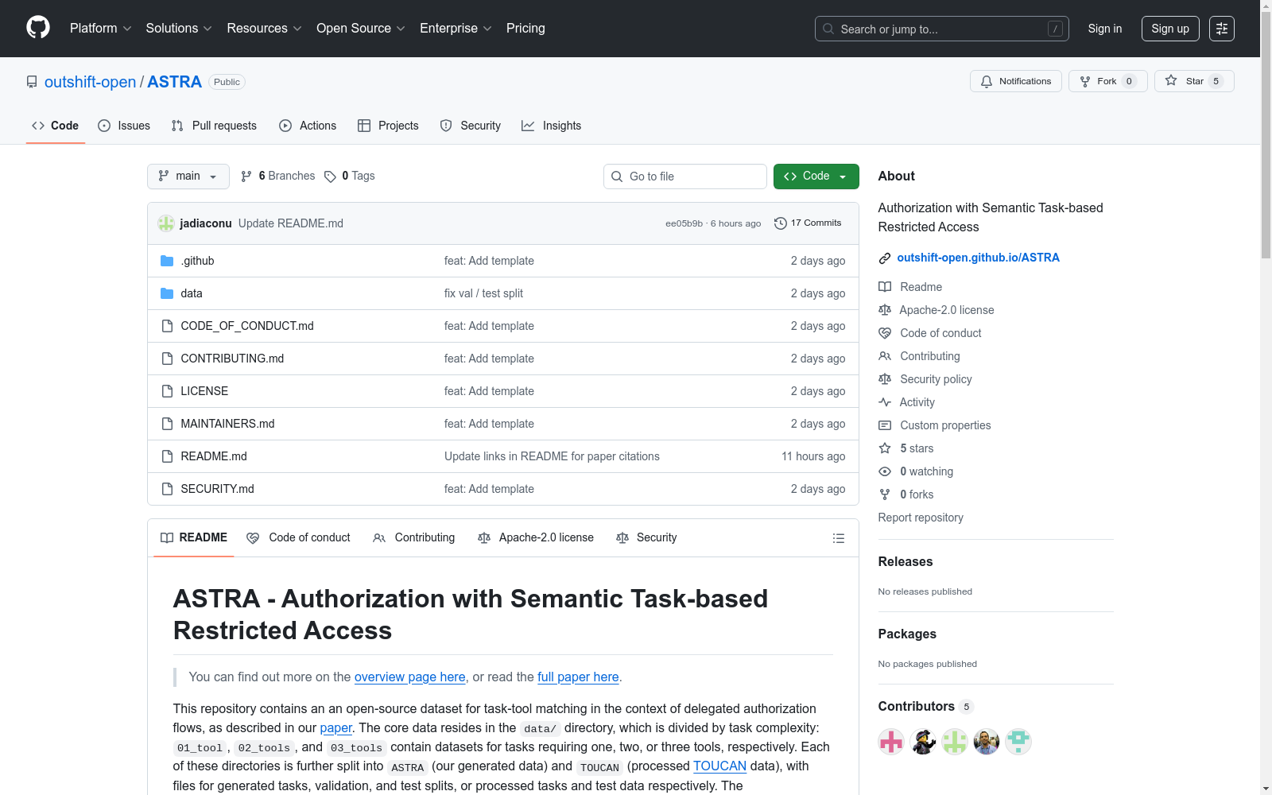Open the data folder
The height and width of the screenshot is (795, 1272).
(x=192, y=293)
